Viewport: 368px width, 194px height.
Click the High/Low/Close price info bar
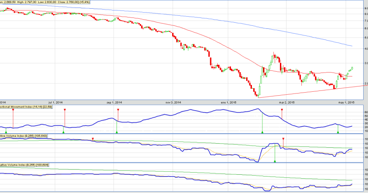point(44,2)
